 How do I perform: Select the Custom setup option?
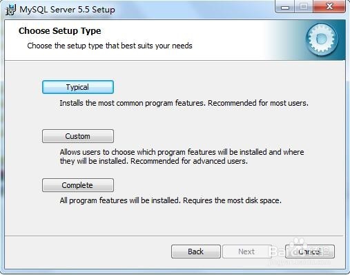coord(78,136)
